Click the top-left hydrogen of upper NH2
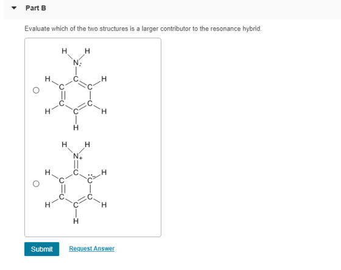Screen dimensions: 341x270 pos(64,51)
